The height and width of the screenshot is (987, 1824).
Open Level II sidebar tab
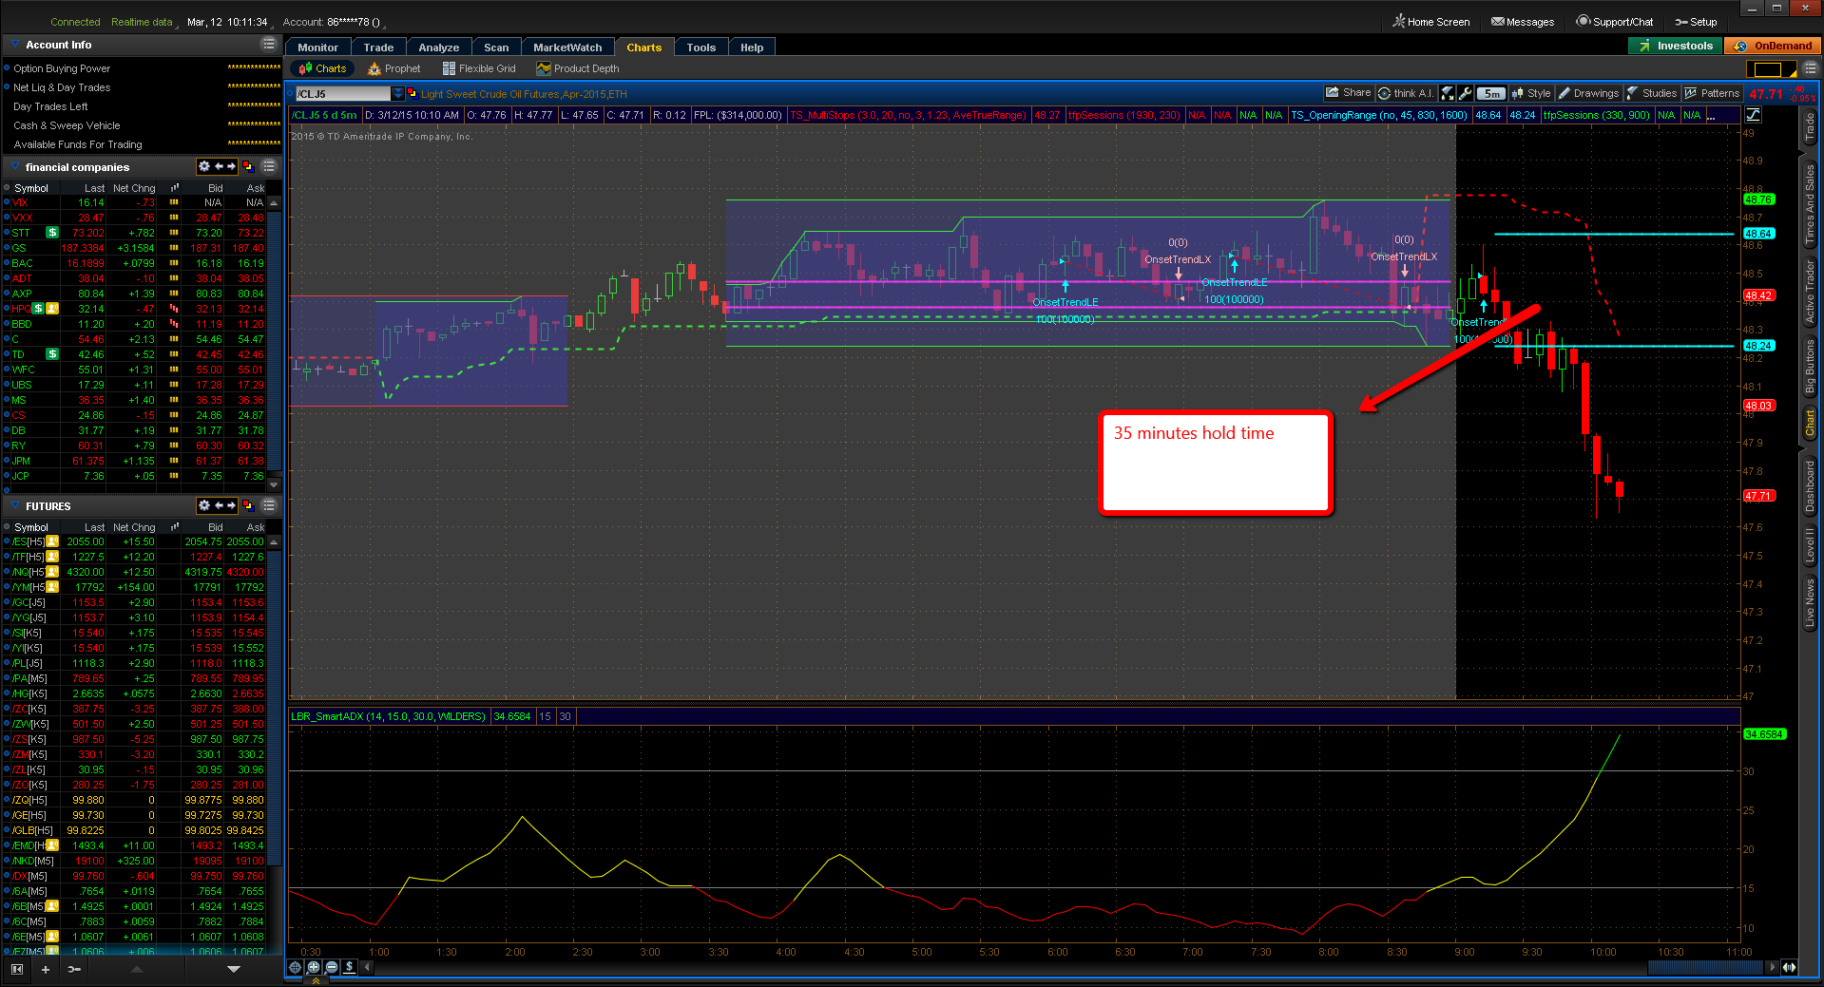coord(1810,544)
